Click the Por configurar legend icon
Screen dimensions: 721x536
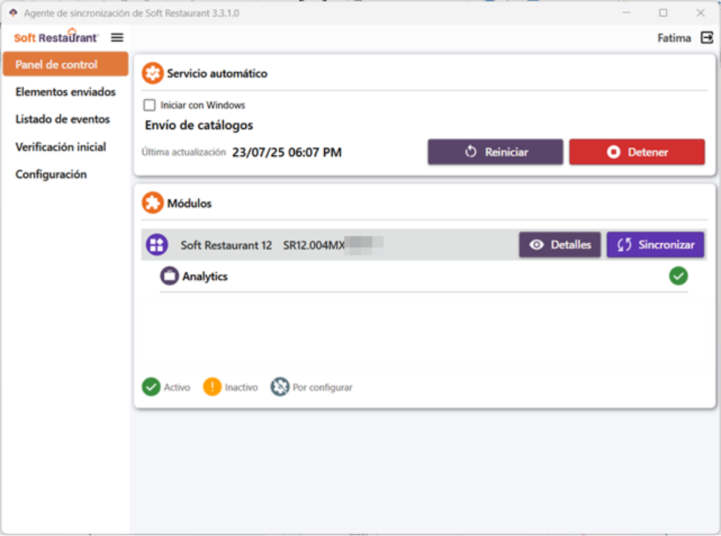coord(279,387)
